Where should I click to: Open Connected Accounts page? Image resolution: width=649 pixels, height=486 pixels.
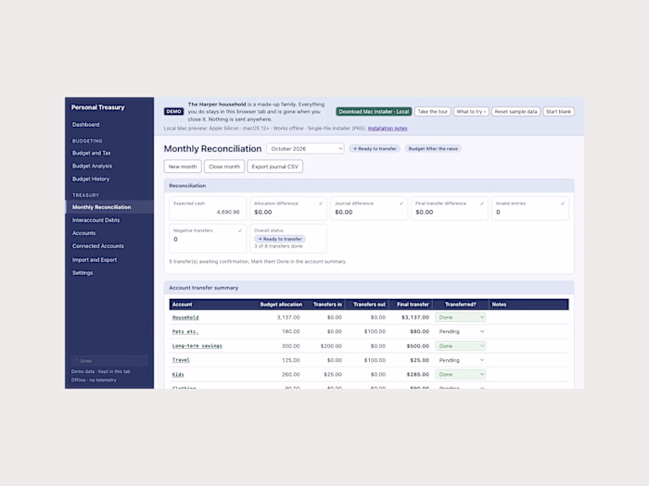click(97, 246)
